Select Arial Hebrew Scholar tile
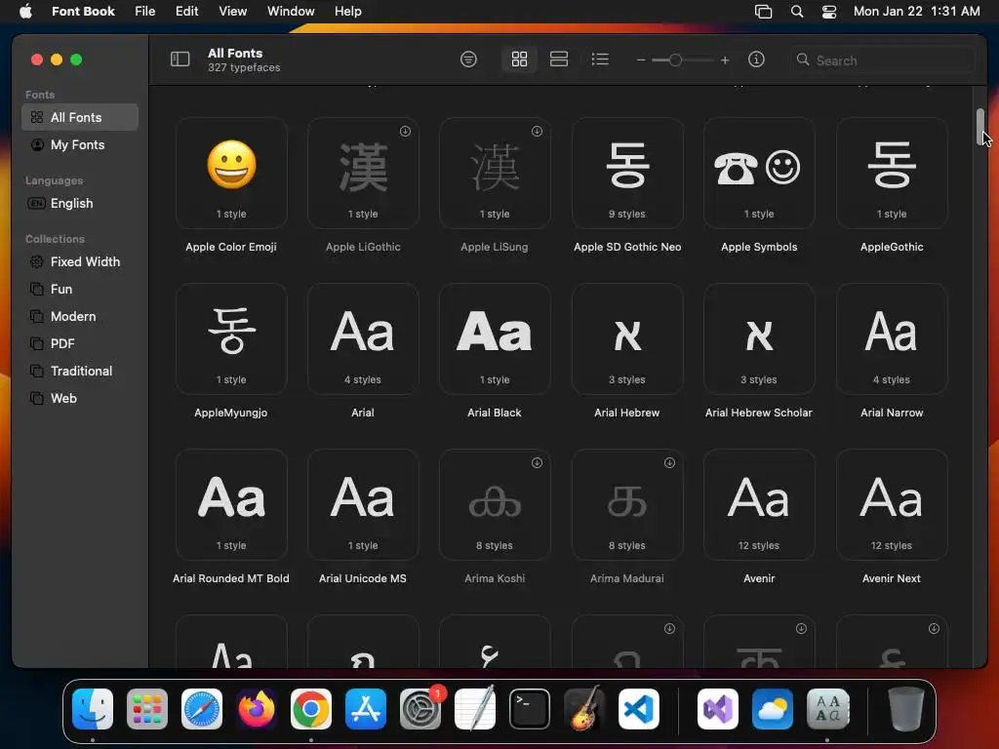Image resolution: width=999 pixels, height=749 pixels. 759,338
